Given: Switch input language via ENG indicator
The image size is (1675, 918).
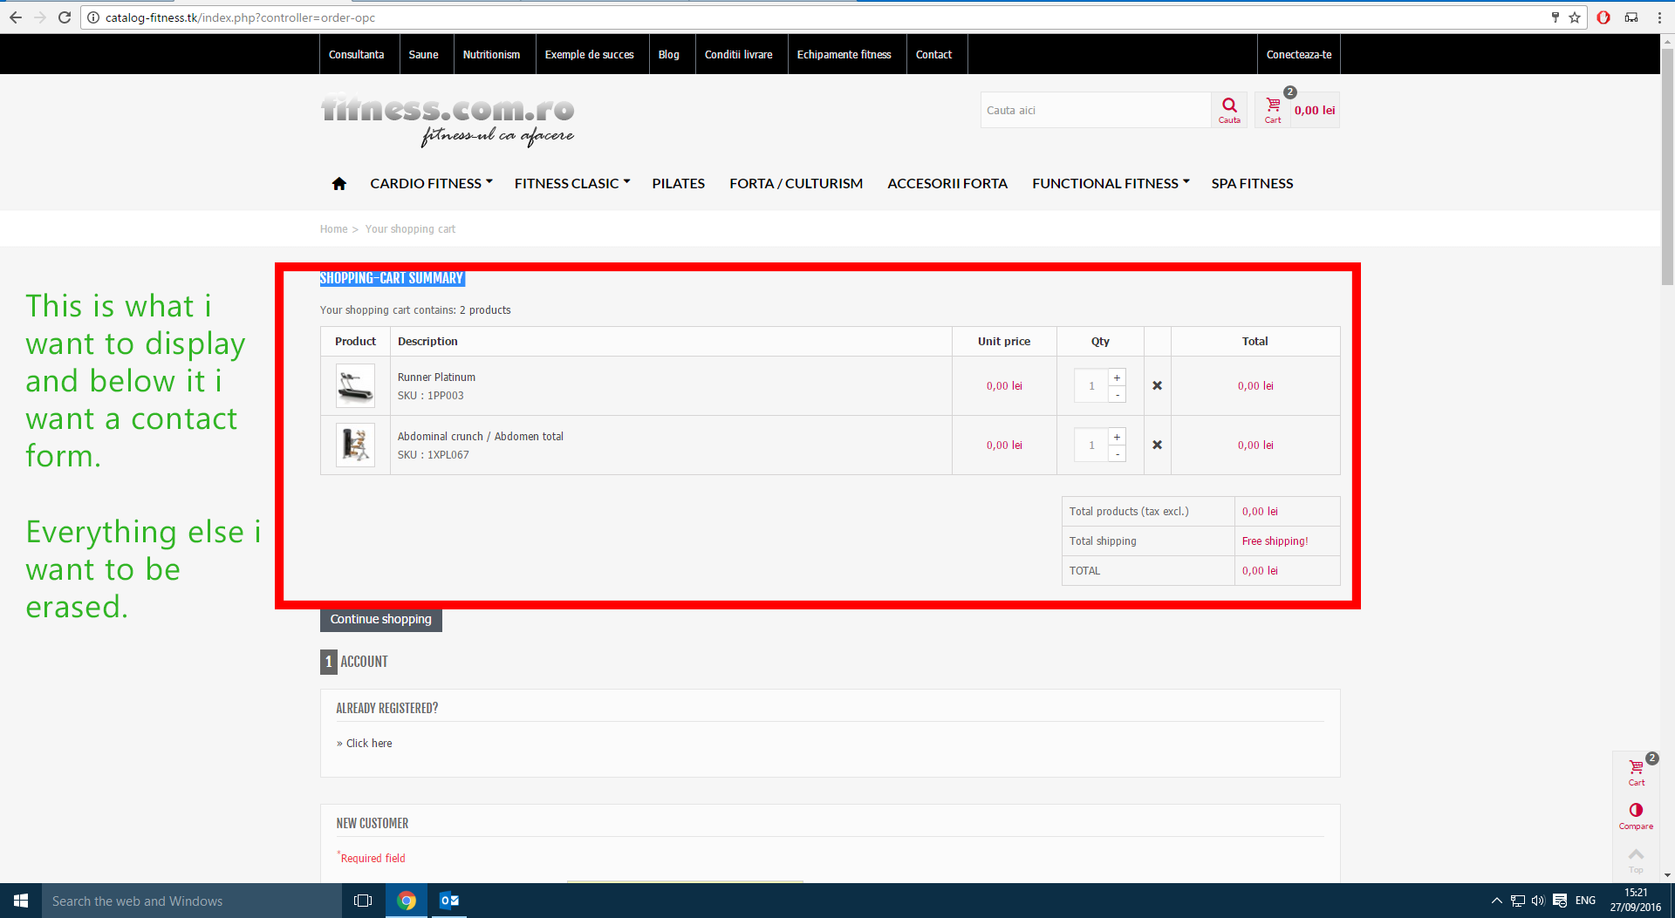Looking at the screenshot, I should 1586,901.
